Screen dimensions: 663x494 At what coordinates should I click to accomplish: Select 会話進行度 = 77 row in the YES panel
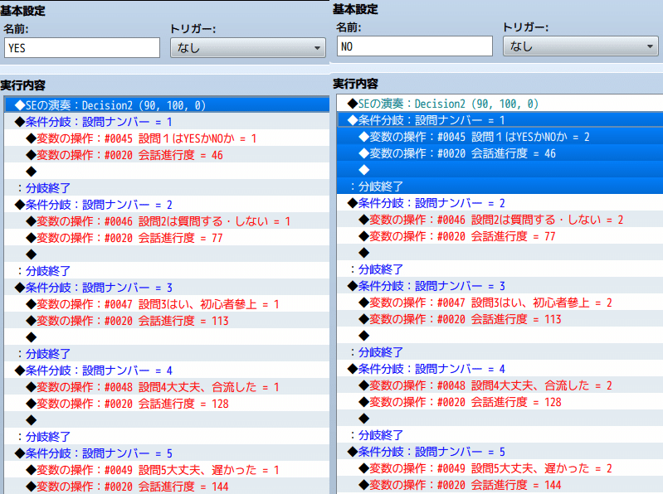167,238
